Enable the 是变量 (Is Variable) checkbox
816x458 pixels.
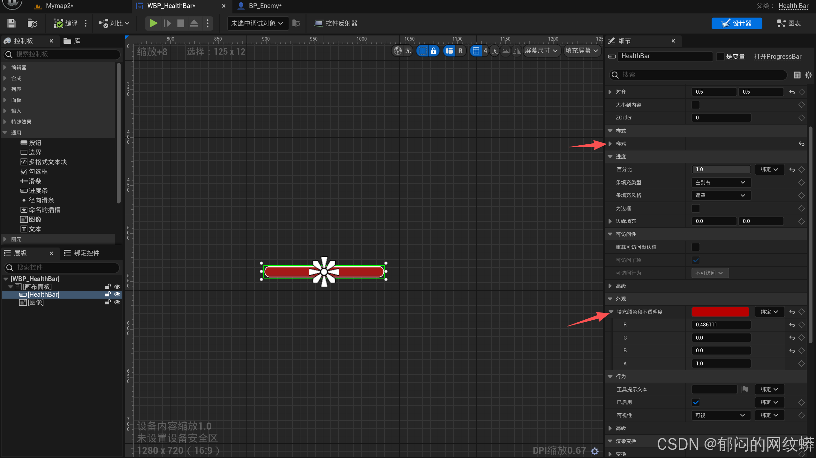tap(720, 57)
